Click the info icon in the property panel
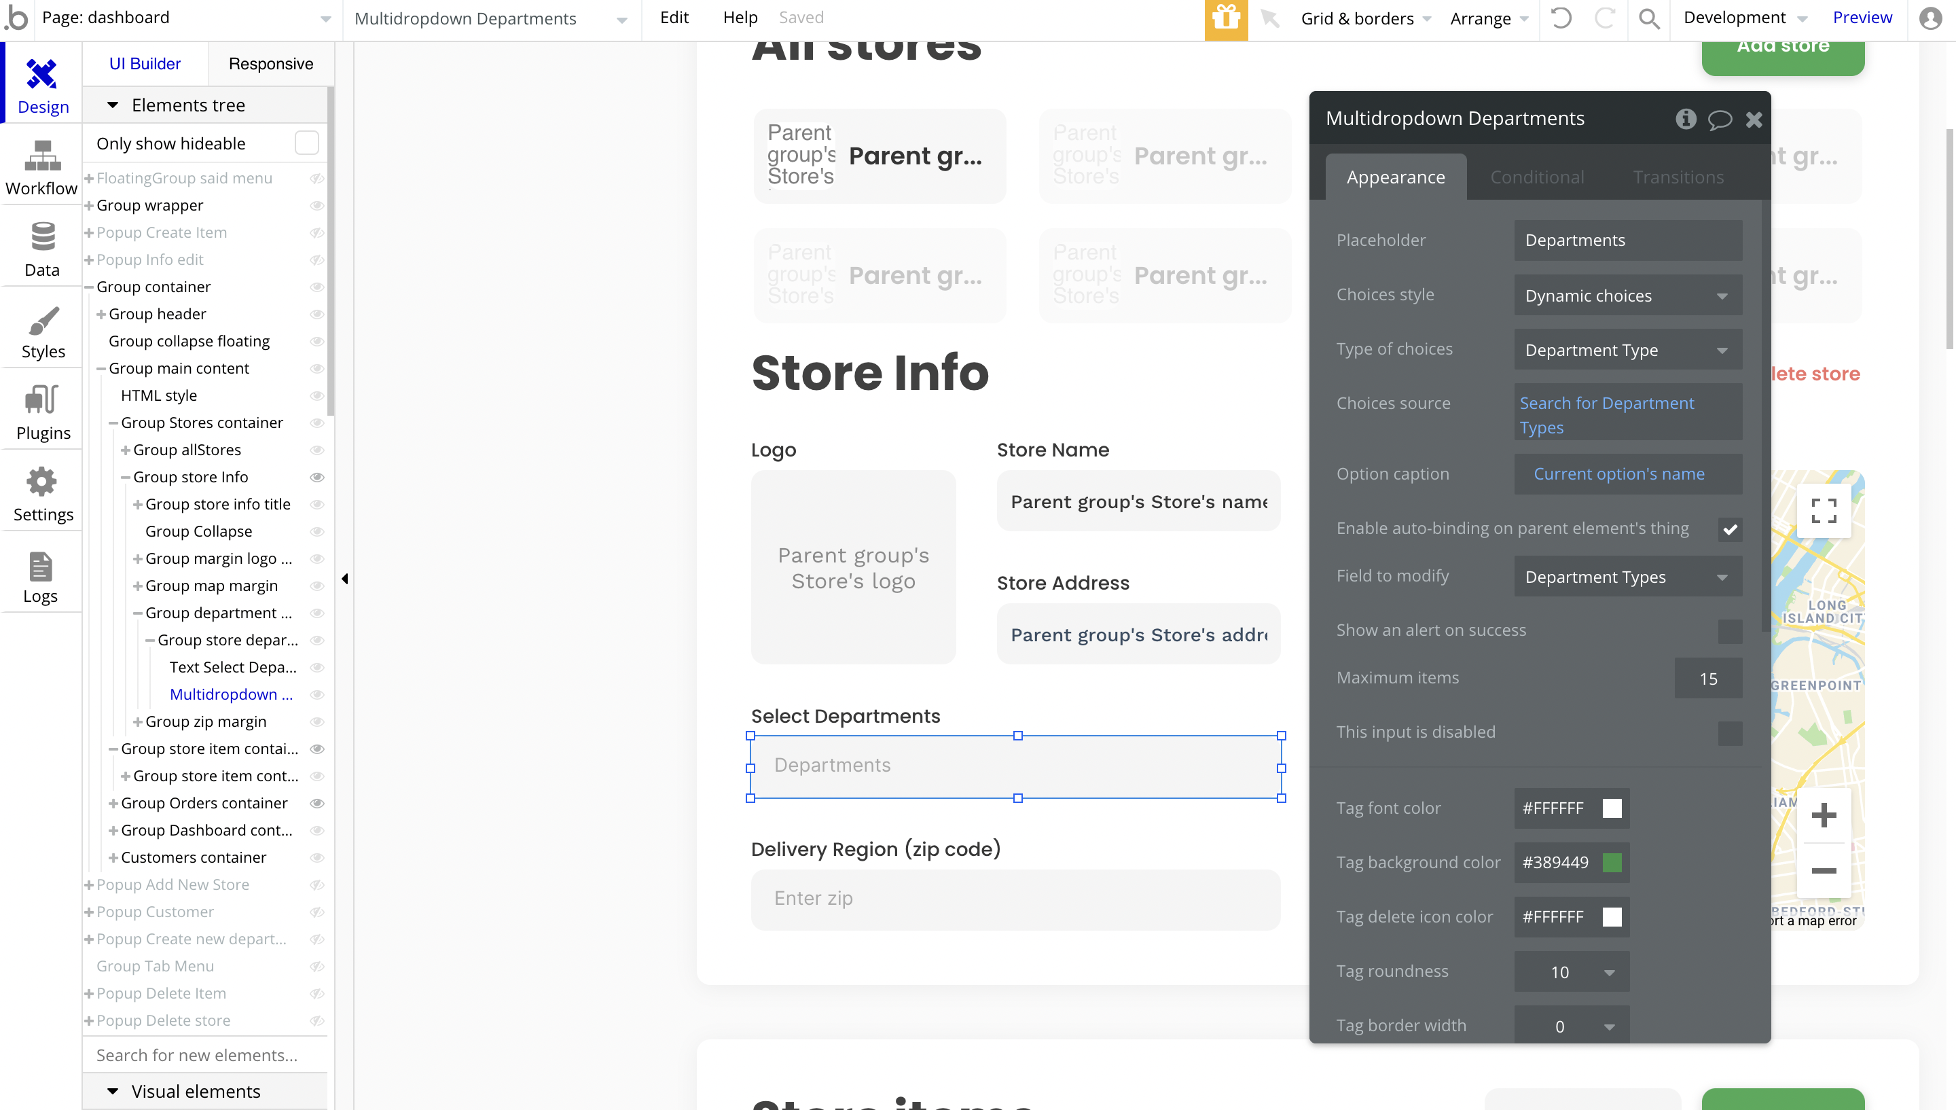 tap(1686, 119)
